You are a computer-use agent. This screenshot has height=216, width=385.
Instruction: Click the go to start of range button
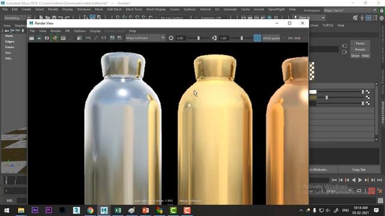click(334, 180)
